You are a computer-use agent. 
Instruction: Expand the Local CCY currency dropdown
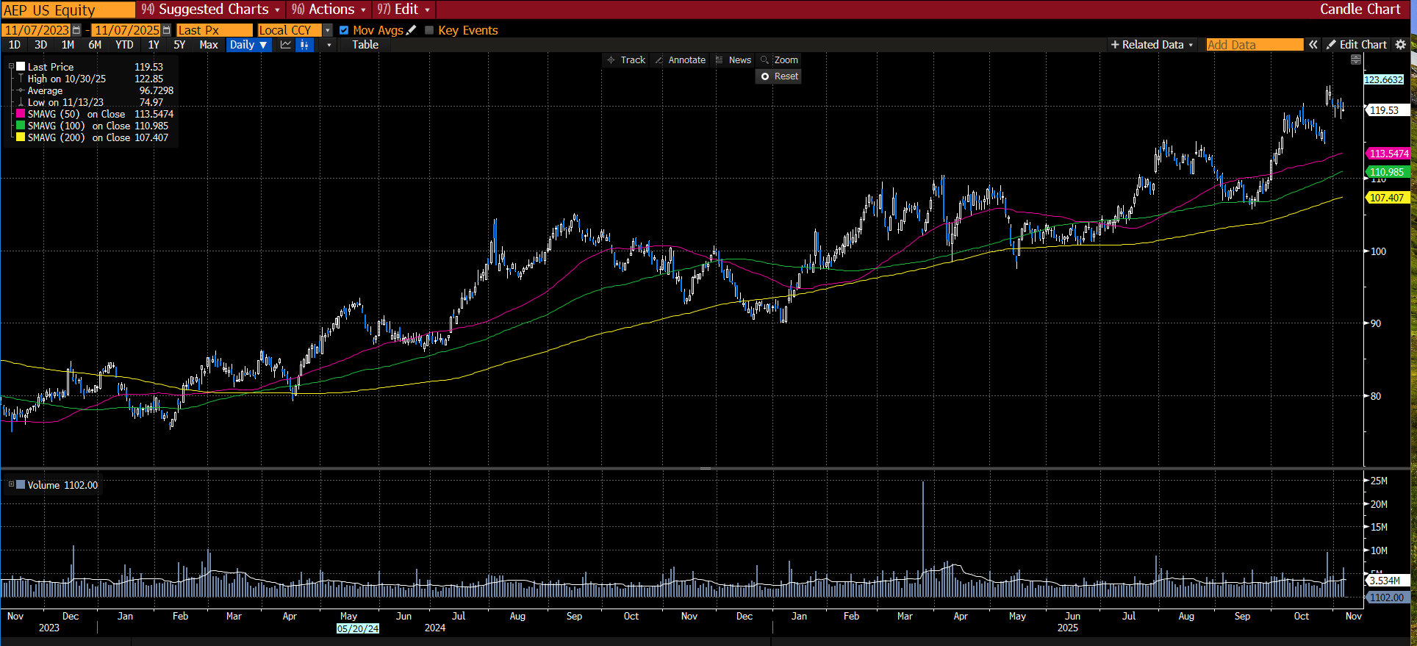coord(328,30)
